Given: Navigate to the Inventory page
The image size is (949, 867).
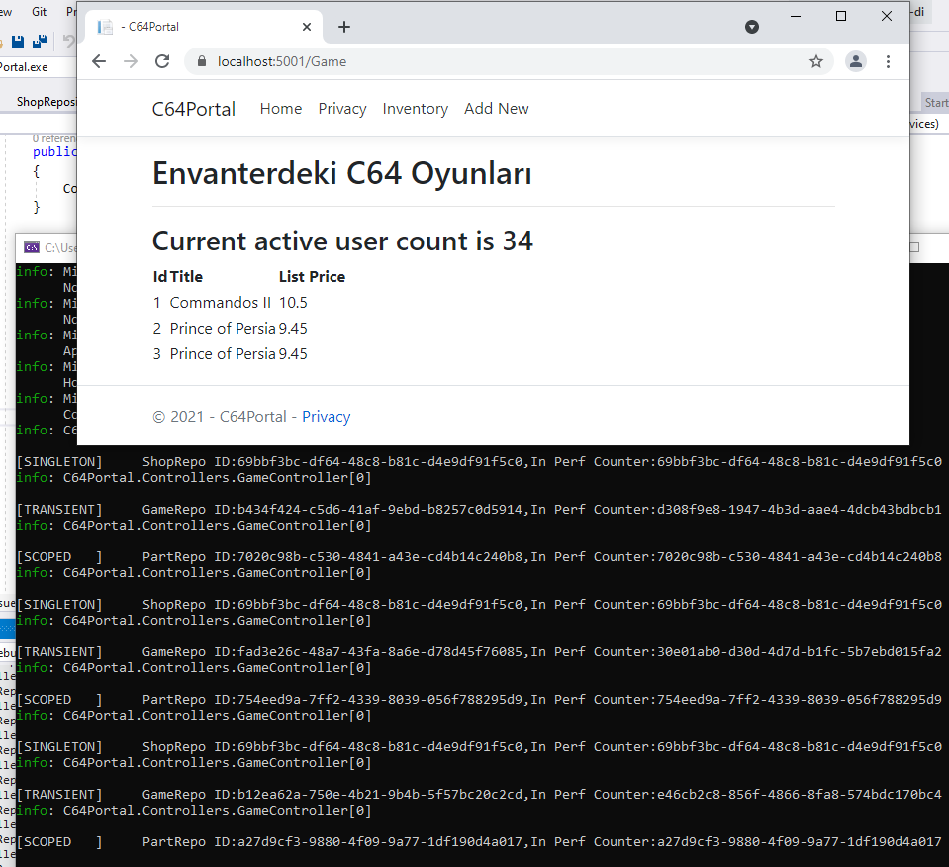Looking at the screenshot, I should tap(416, 109).
